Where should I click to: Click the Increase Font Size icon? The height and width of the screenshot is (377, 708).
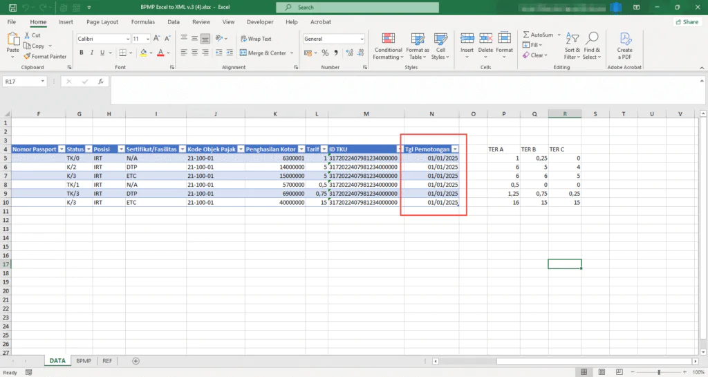[157, 39]
